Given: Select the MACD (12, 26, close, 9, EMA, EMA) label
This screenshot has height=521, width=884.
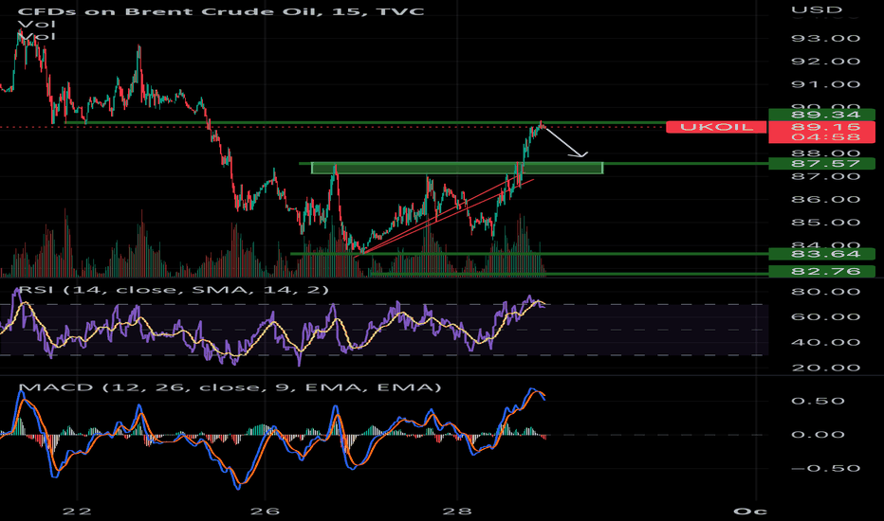Looking at the screenshot, I should (x=230, y=387).
